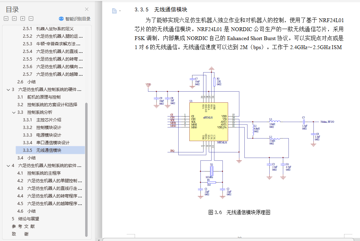
Task: Go to 3.4 小结
Action: (26, 158)
